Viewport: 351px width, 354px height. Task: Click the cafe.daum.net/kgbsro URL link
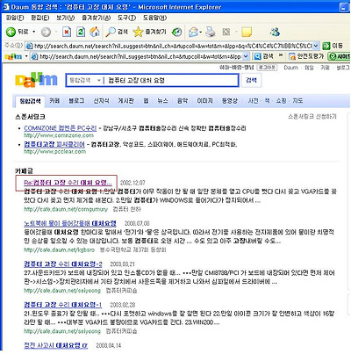(60, 250)
